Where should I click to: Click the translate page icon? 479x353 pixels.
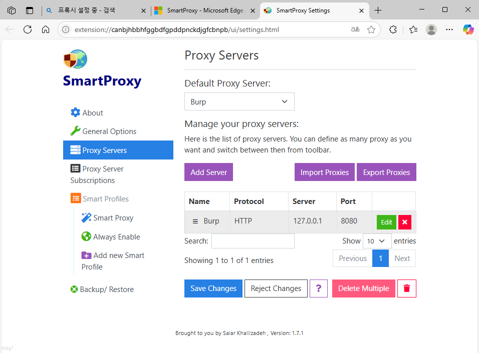tap(355, 29)
